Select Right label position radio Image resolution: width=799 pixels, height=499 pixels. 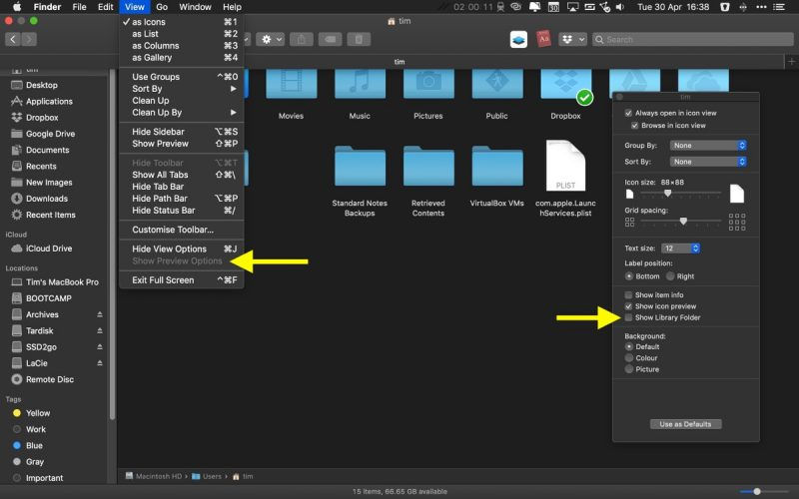[x=670, y=276]
